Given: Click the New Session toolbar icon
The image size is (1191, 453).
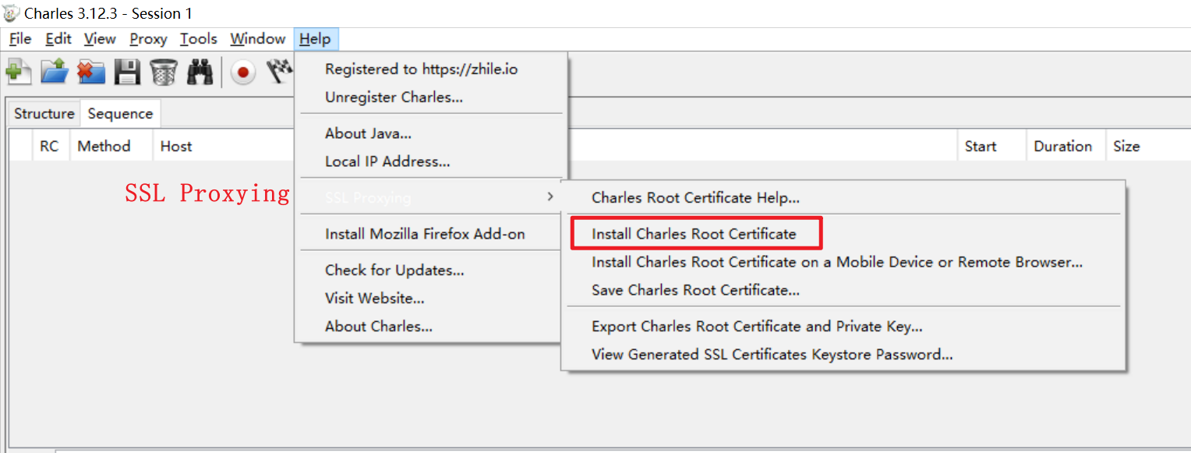Looking at the screenshot, I should 19,73.
